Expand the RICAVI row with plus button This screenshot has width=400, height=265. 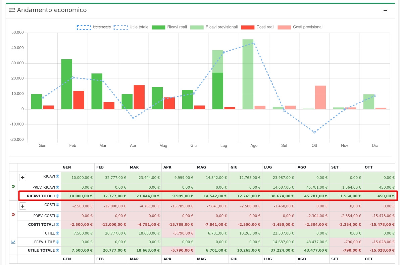23,178
